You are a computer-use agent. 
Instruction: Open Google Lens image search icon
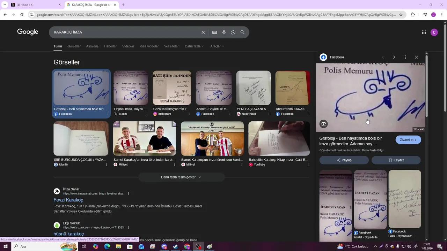pyautogui.click(x=233, y=32)
